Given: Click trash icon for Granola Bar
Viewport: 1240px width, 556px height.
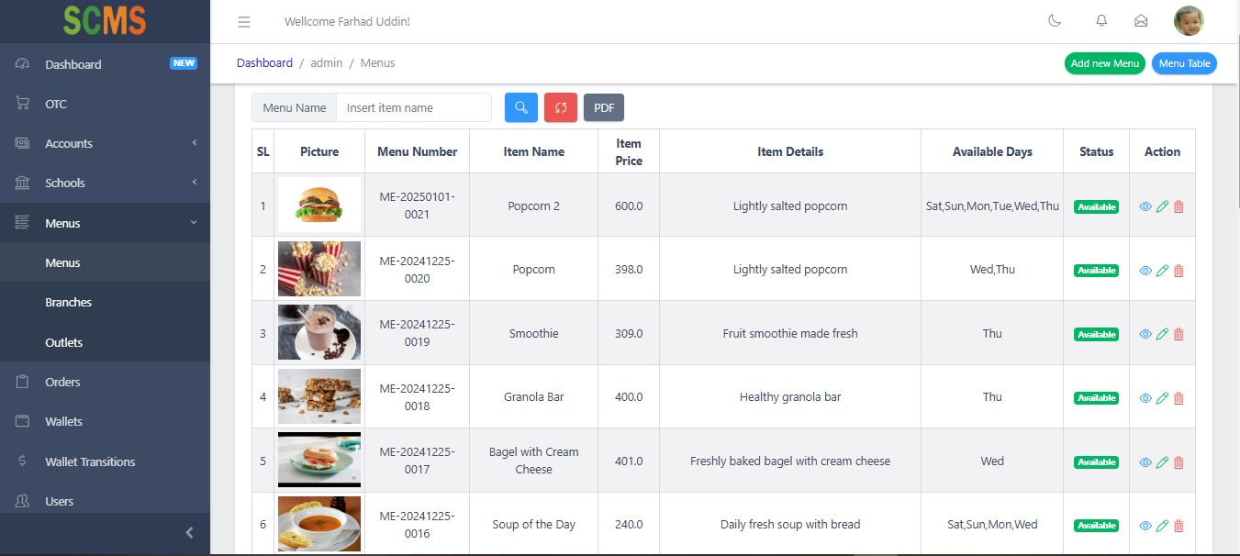Looking at the screenshot, I should click(1179, 398).
